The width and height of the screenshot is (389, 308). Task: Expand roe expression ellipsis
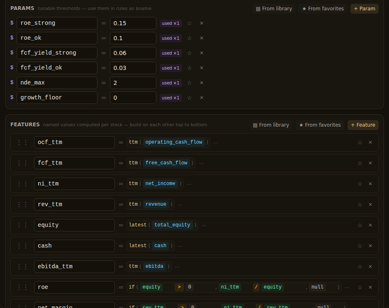(x=347, y=287)
